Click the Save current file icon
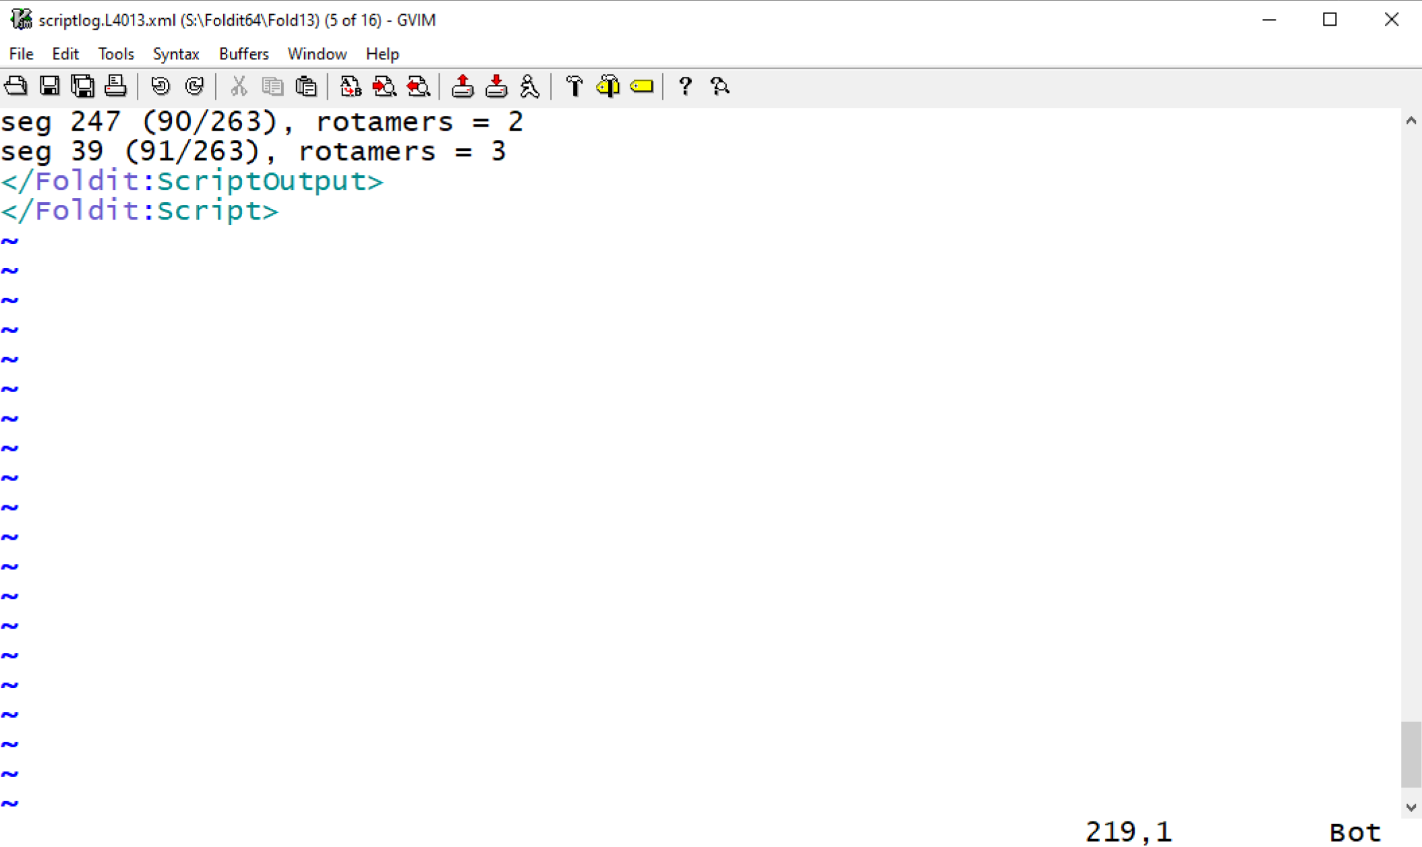1422x847 pixels. coord(49,86)
